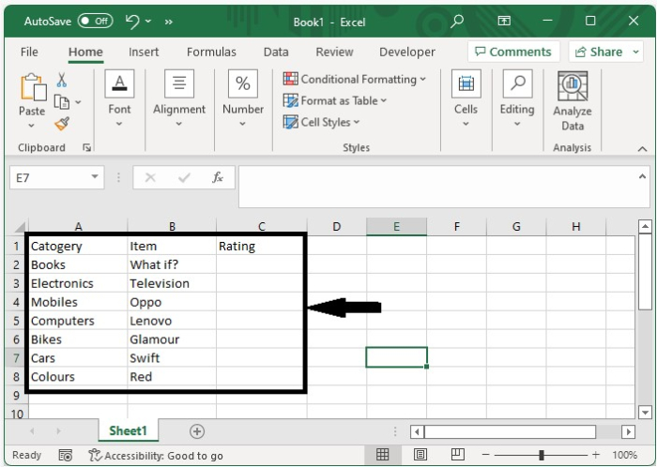Screen dimensions: 657x467
Task: Toggle the AutoSave switch
Action: [x=95, y=21]
